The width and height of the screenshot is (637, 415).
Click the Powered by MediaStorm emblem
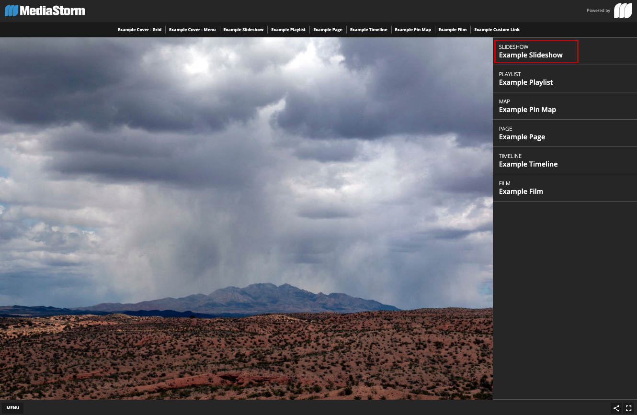(x=623, y=11)
